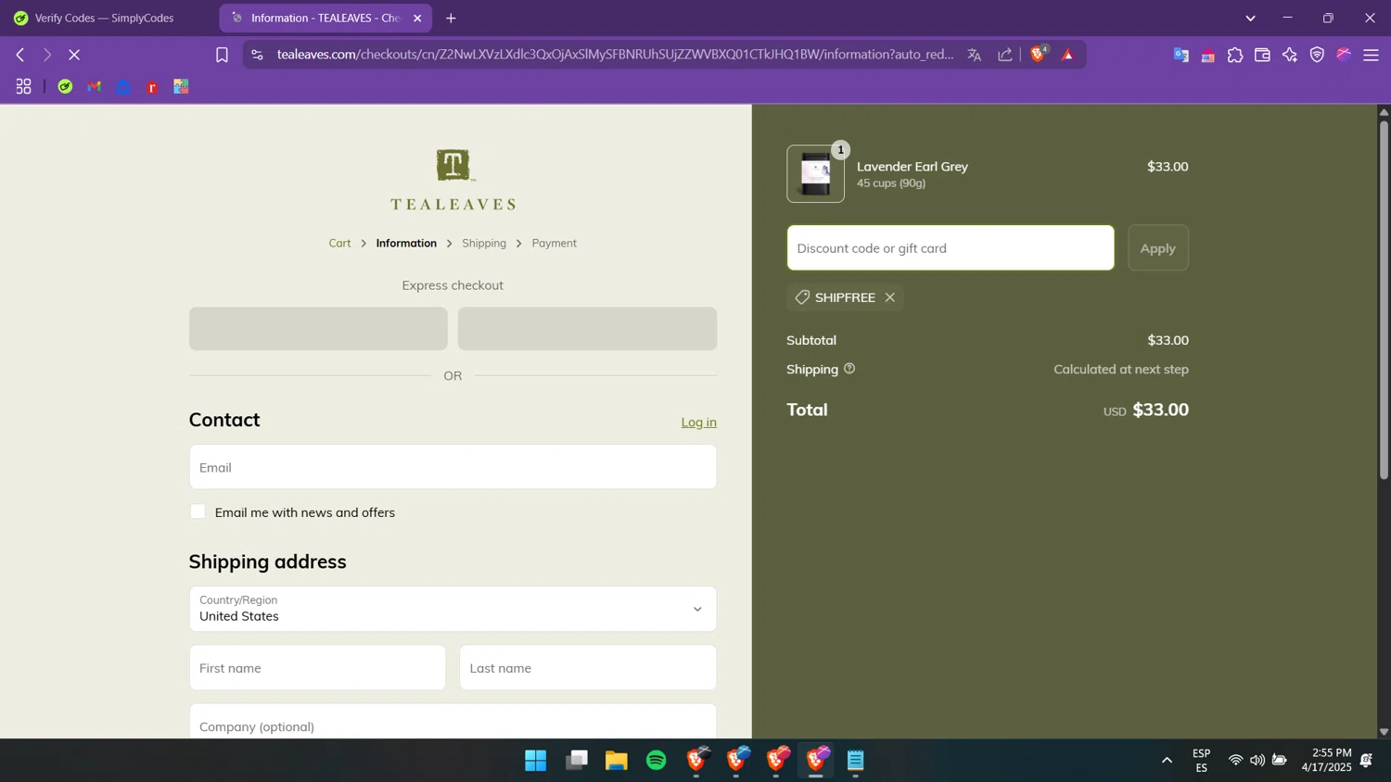This screenshot has width=1391, height=782.
Task: Click the address bar URL
Action: [x=614, y=55]
